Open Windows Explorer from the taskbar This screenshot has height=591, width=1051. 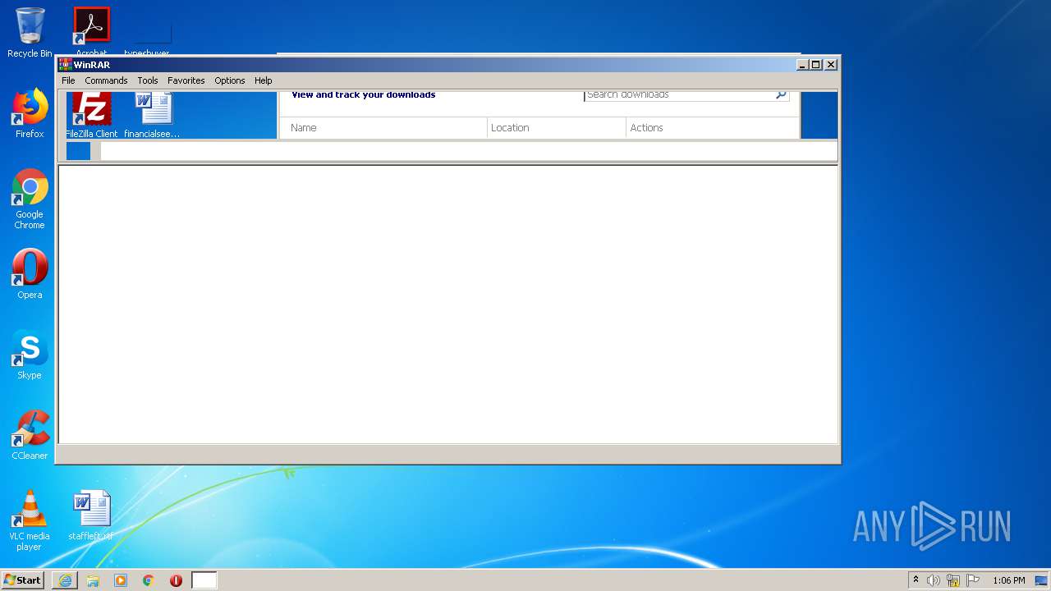[x=93, y=580]
